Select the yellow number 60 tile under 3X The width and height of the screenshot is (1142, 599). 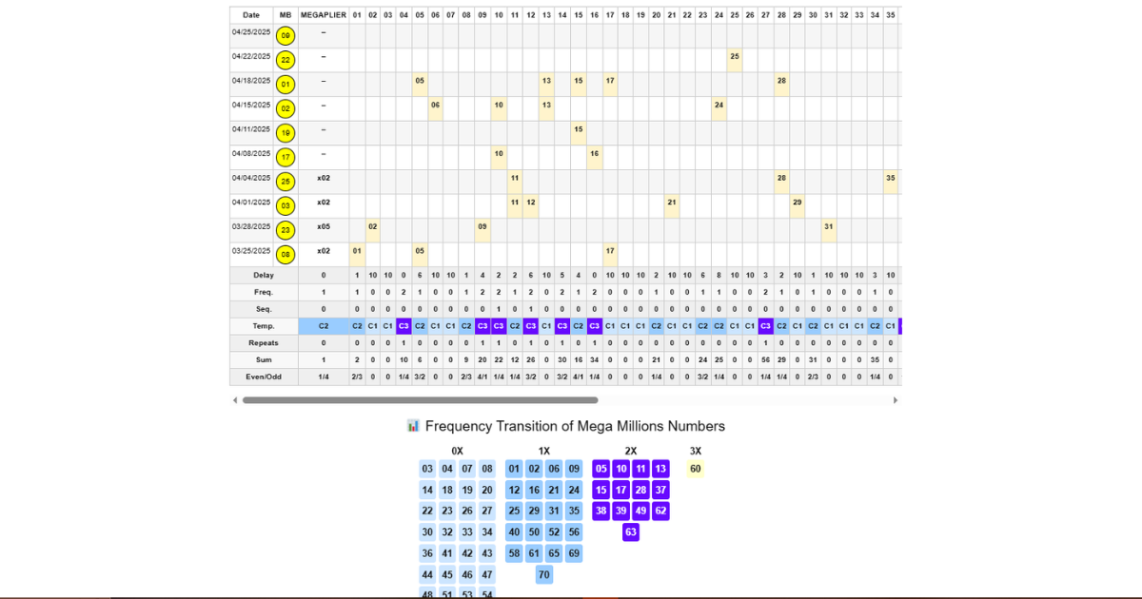click(x=696, y=469)
